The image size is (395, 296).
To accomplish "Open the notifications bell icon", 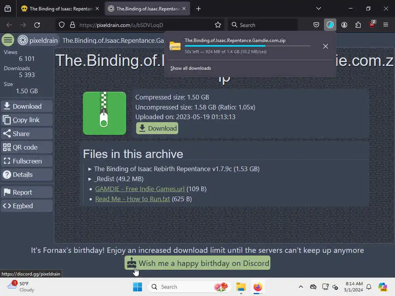I will click(369, 287).
